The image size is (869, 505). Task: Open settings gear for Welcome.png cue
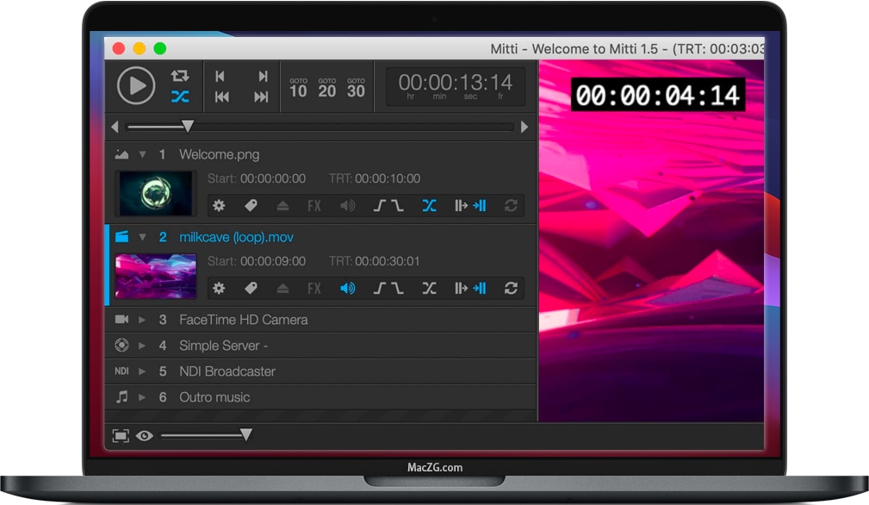click(219, 206)
